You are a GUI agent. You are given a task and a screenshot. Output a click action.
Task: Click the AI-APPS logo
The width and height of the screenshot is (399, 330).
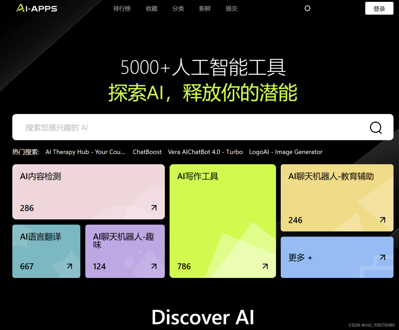pyautogui.click(x=37, y=8)
